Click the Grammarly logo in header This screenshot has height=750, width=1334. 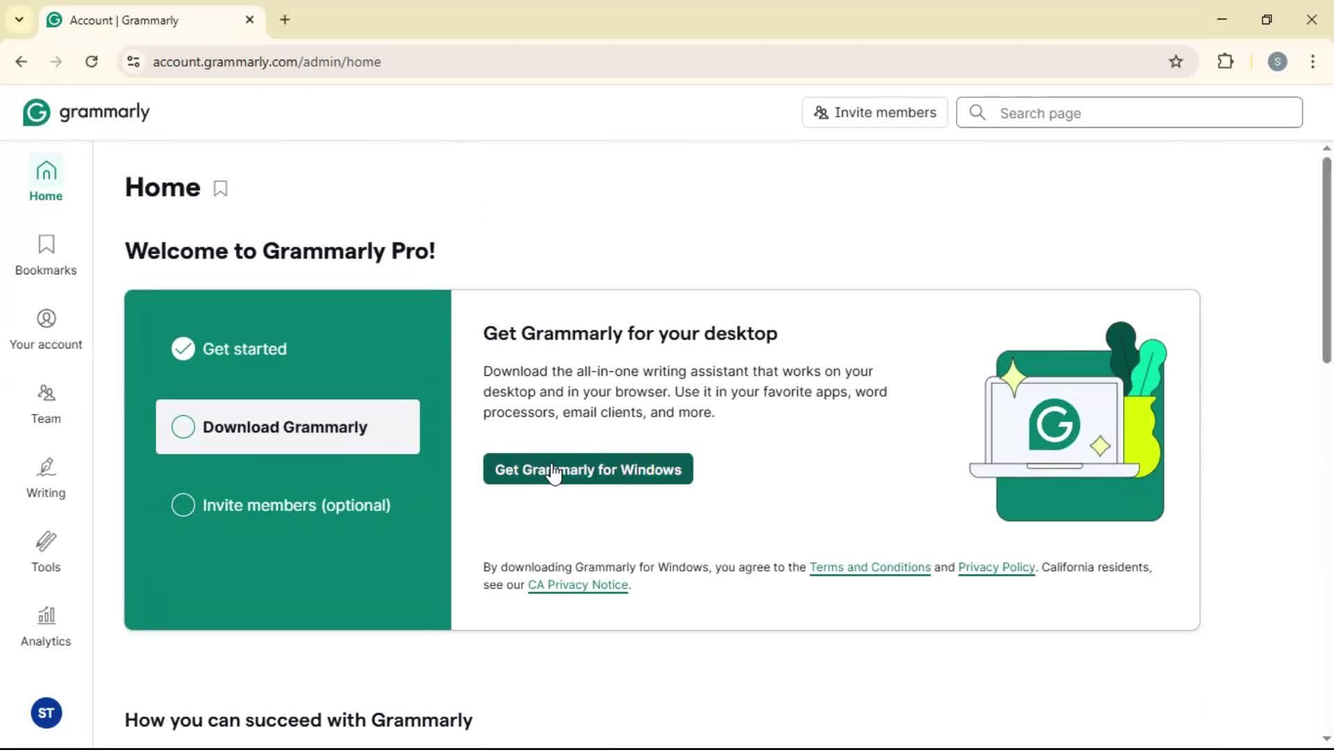(x=86, y=112)
